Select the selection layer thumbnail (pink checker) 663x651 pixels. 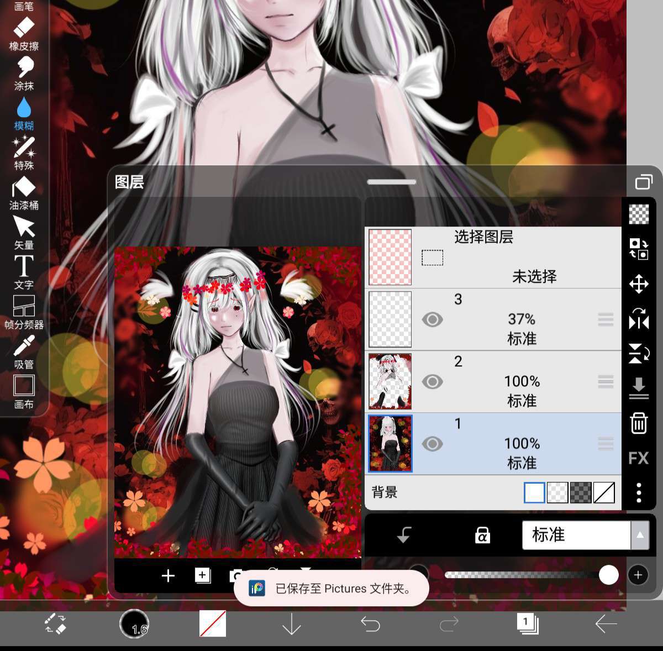click(390, 257)
